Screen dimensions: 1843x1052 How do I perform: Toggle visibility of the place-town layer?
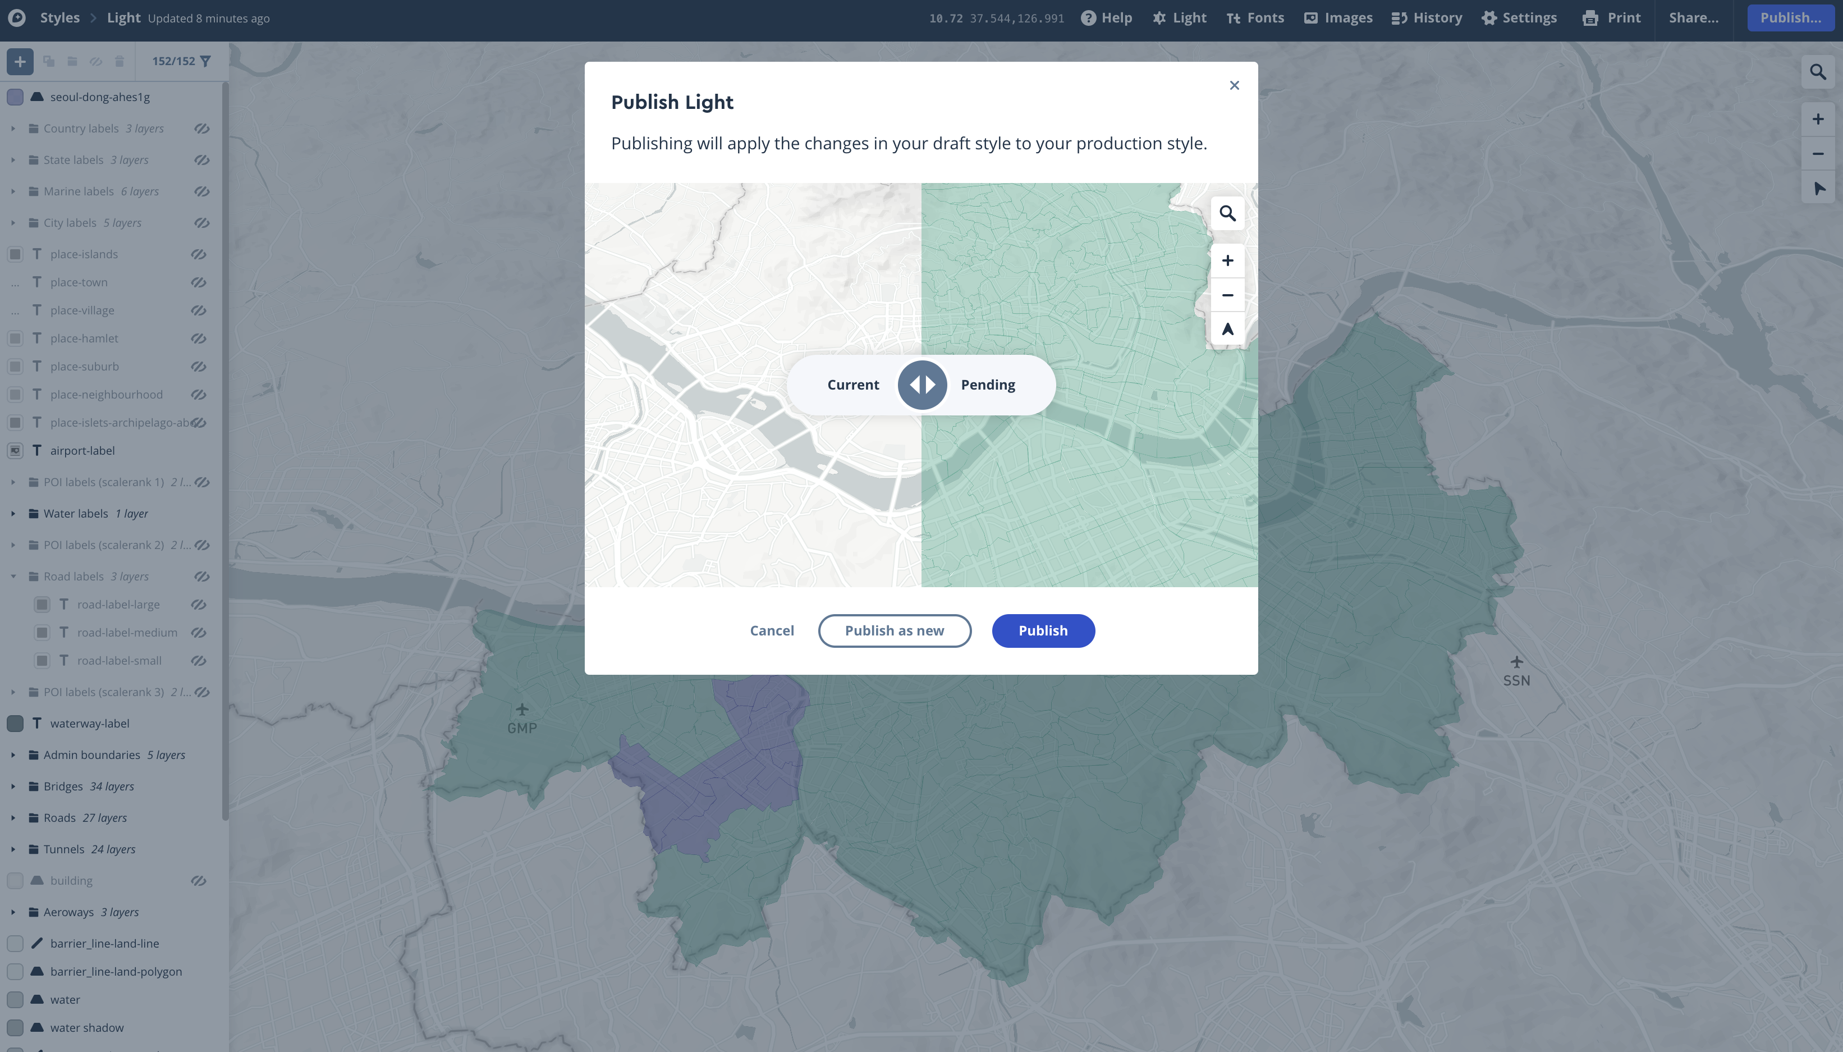pos(199,282)
